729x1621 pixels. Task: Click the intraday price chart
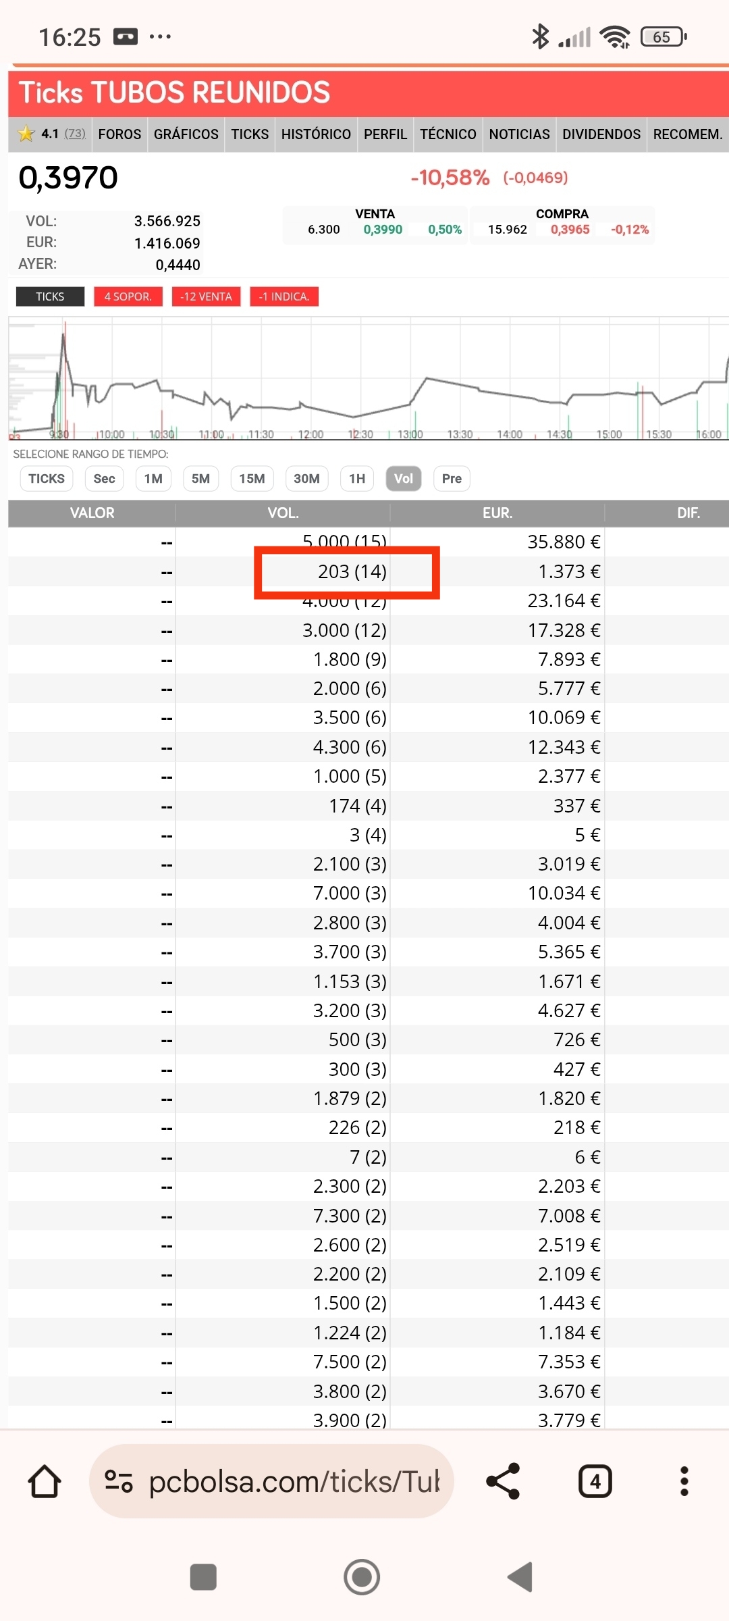(369, 378)
